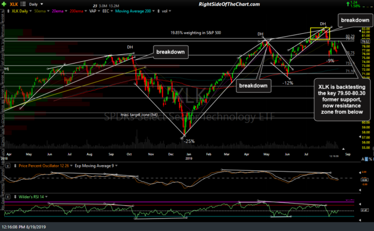Close the Price Percent Oscillator pane with X
The height and width of the screenshot is (231, 374).
(x=8, y=166)
